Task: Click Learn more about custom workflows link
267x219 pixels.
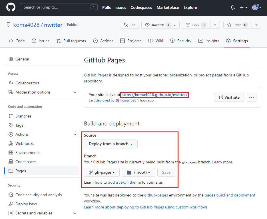Action: pos(146,207)
